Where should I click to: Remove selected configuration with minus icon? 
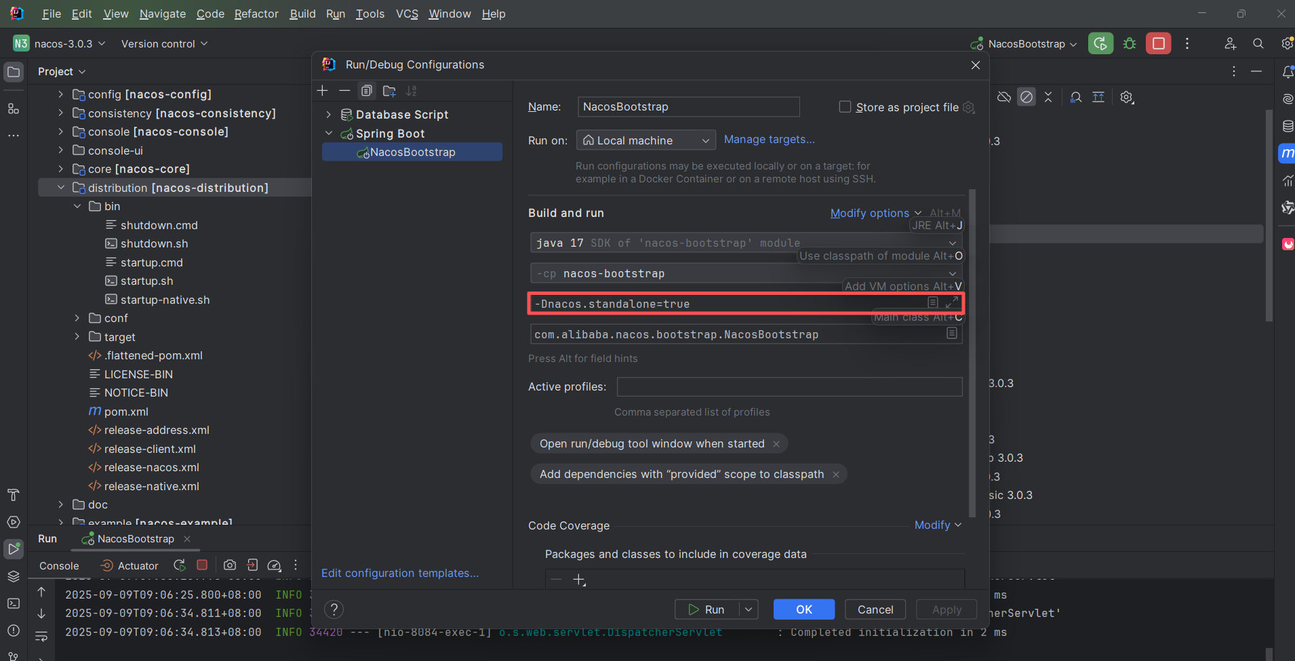(x=344, y=91)
